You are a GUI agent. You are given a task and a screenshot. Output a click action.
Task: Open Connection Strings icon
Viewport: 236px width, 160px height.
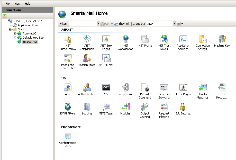(x=203, y=39)
